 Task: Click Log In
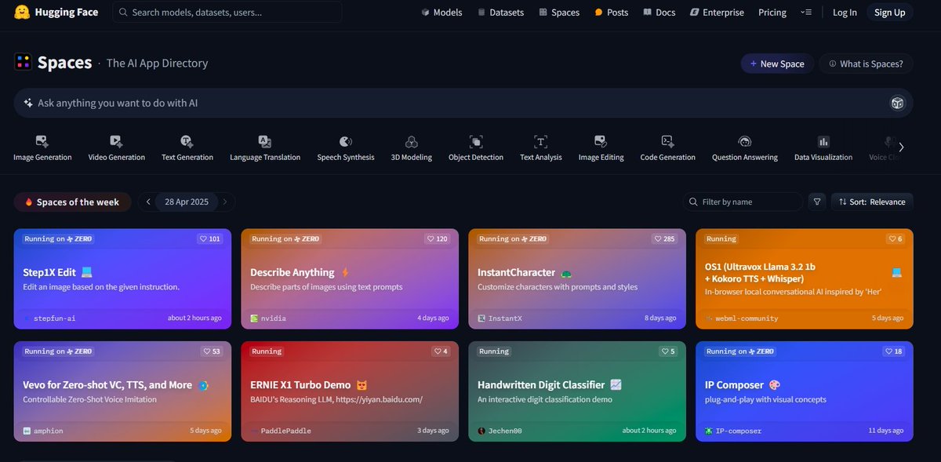[x=845, y=13]
